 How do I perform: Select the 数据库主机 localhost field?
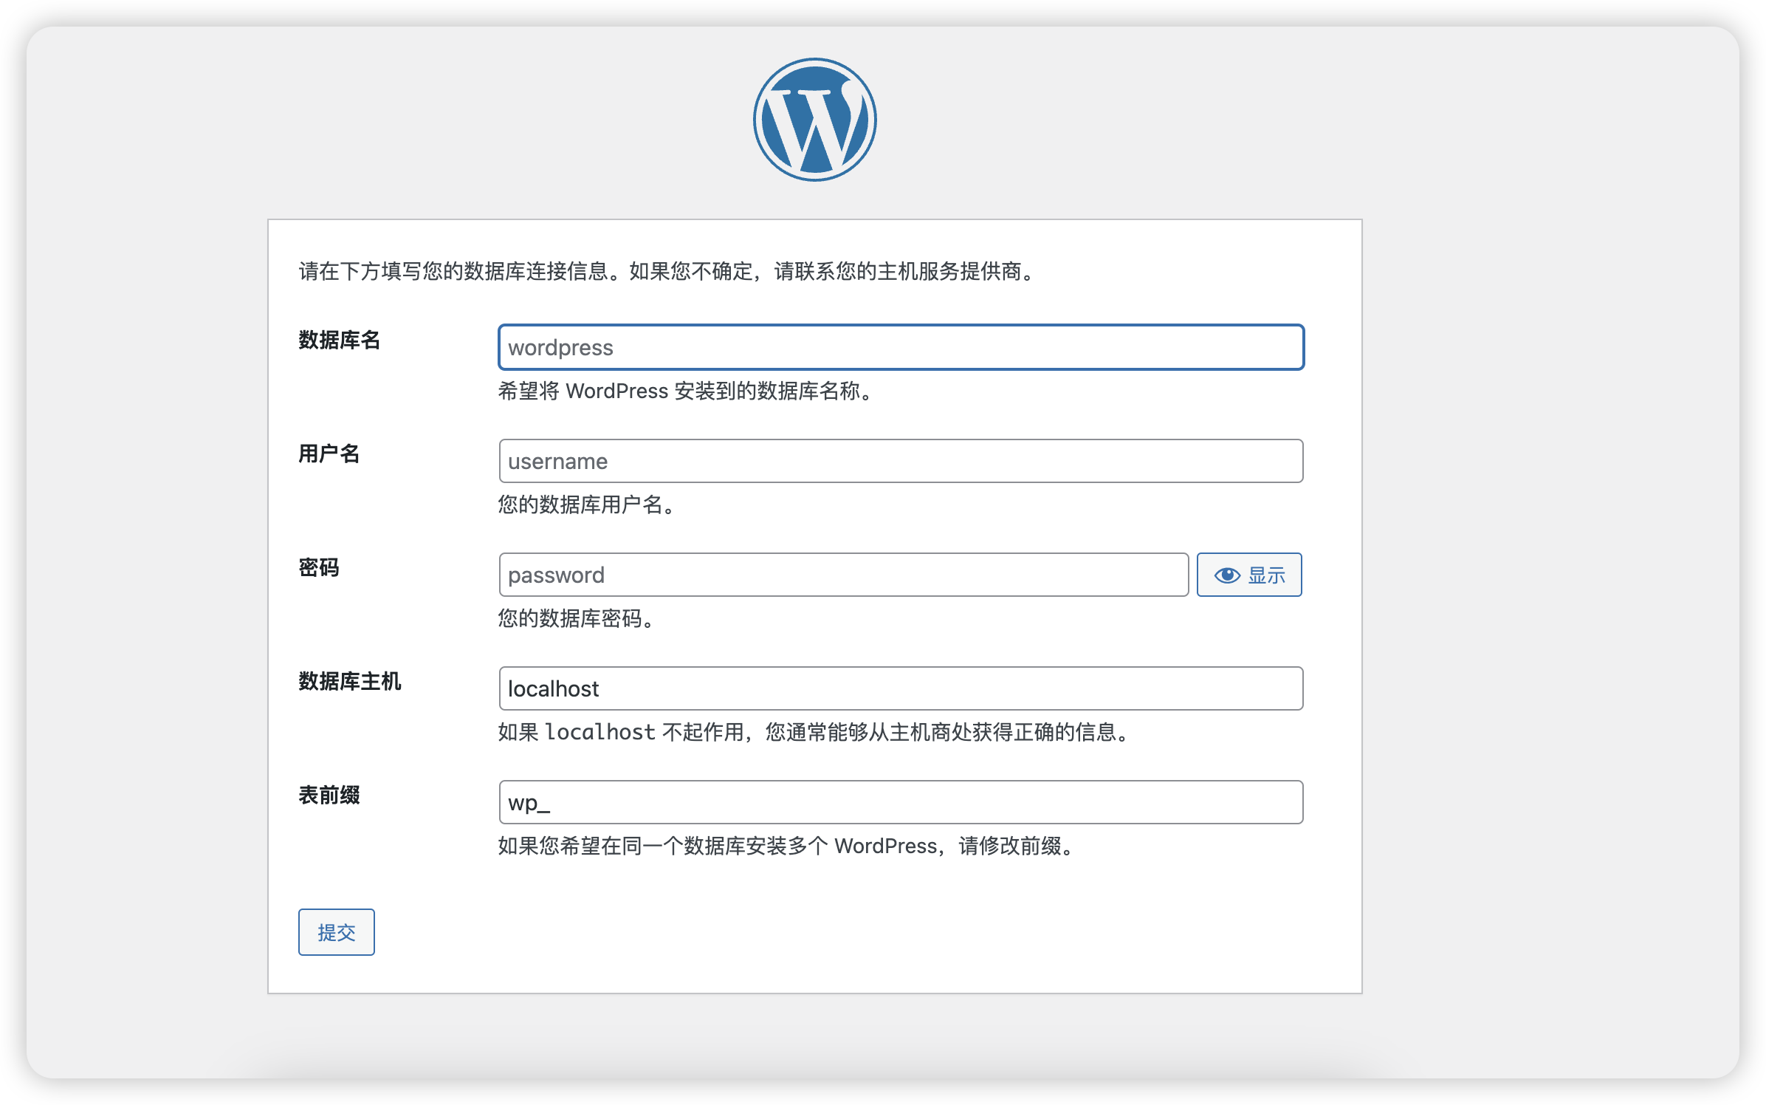(x=901, y=688)
